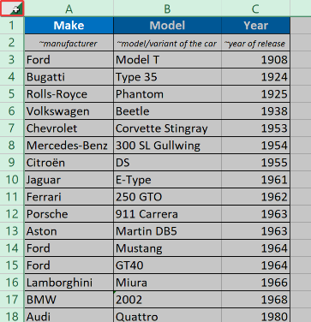Select row 9 header

click(x=12, y=163)
